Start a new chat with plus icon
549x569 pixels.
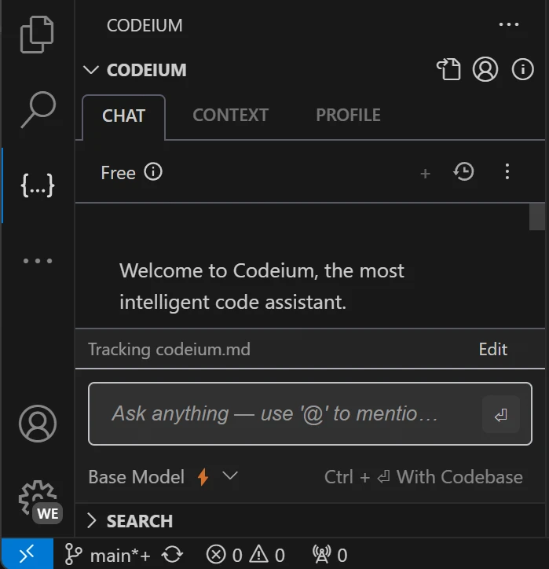[426, 174]
